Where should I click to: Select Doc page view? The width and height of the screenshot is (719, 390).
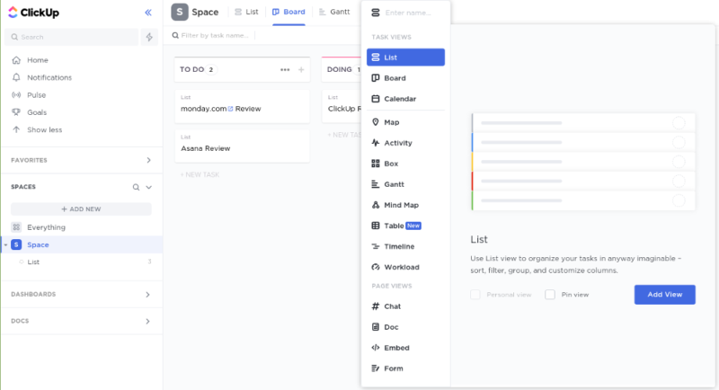(406, 327)
